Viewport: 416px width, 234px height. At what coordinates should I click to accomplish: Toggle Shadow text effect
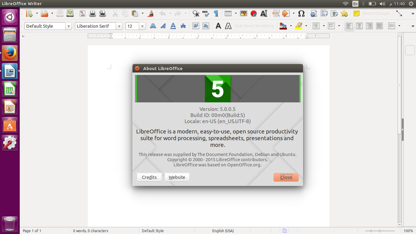pyautogui.click(x=218, y=26)
